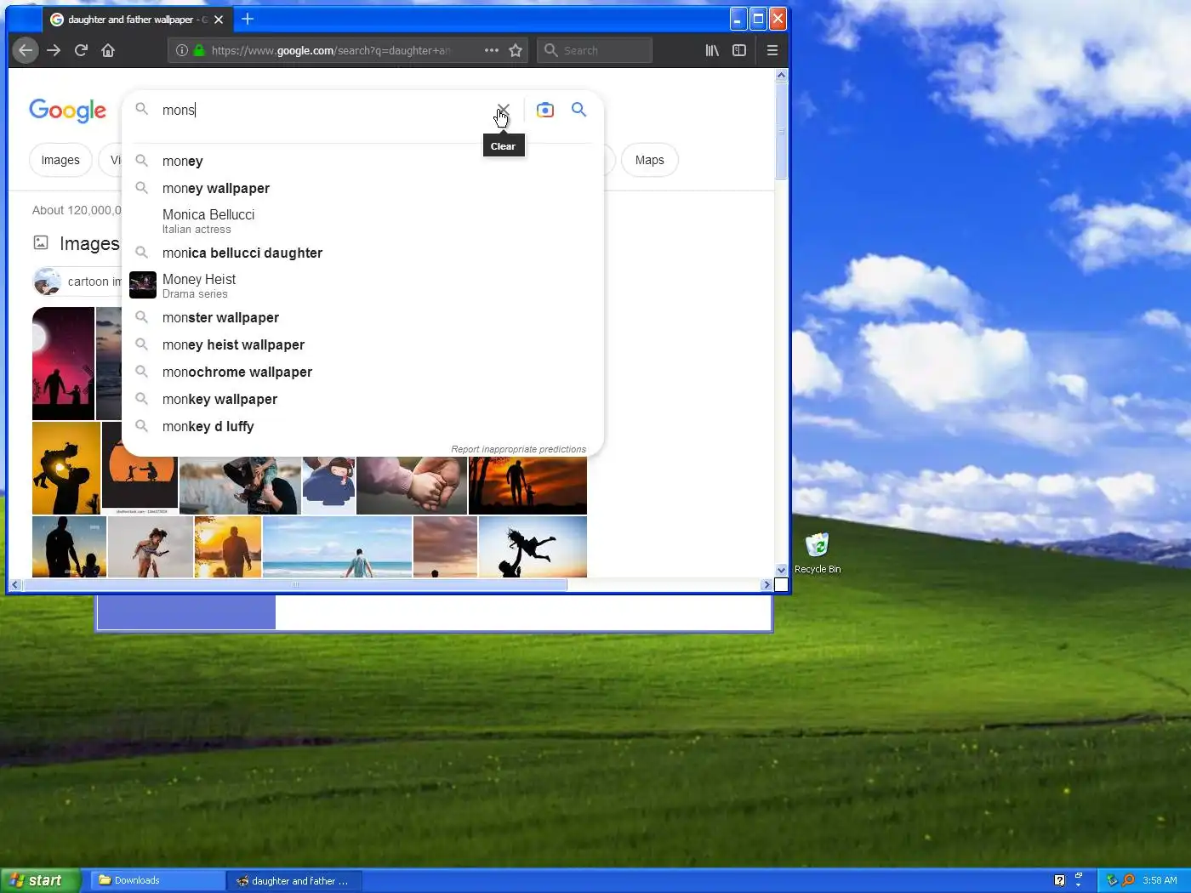Image resolution: width=1191 pixels, height=893 pixels.
Task: Choose suggestion 'money'
Action: 363,161
